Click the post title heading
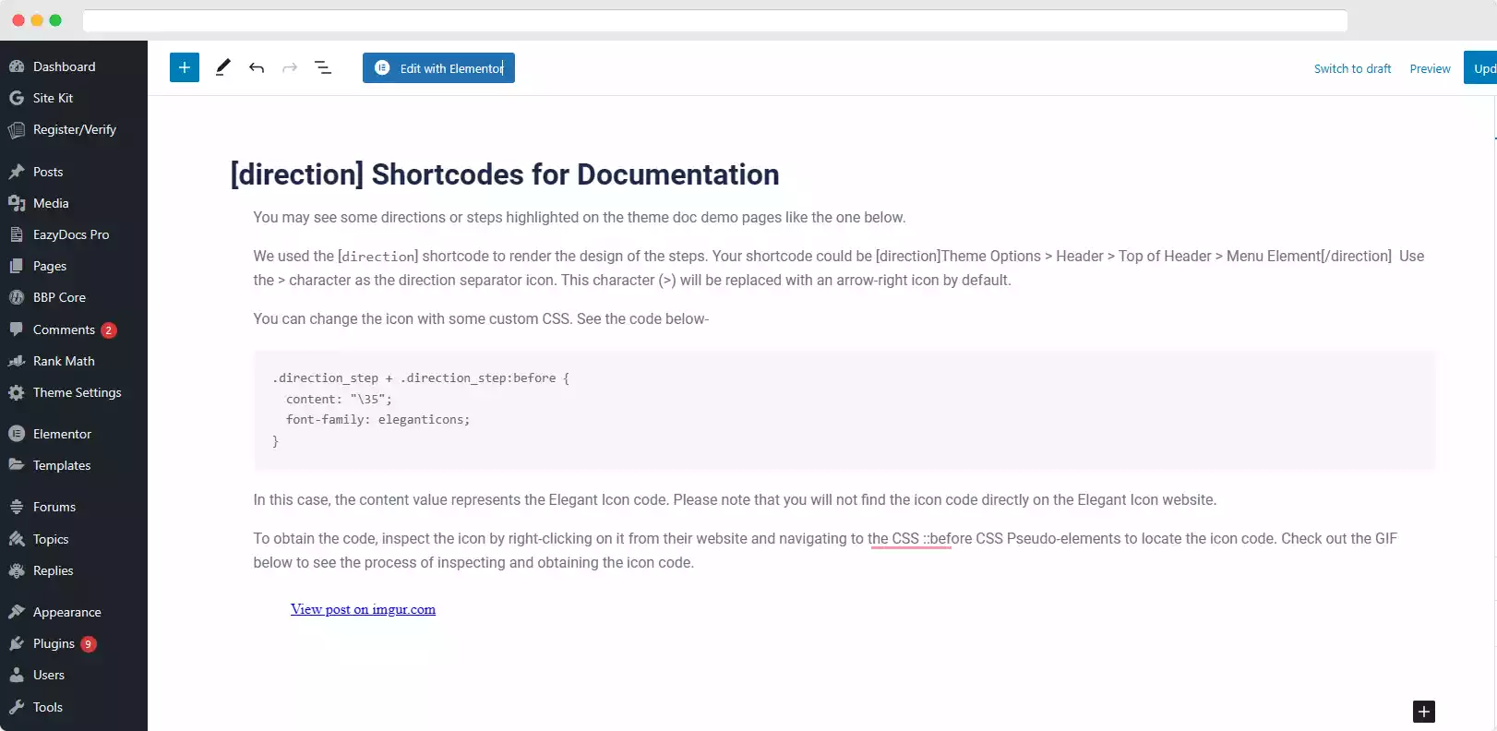 pyautogui.click(x=505, y=174)
